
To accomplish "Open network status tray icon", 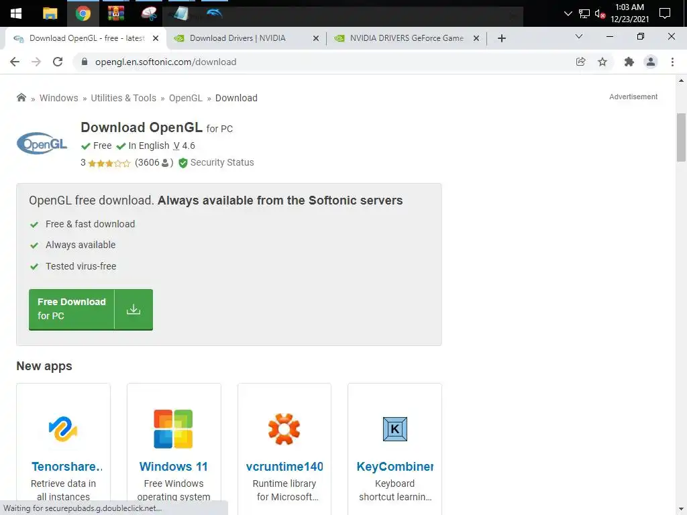I will pyautogui.click(x=584, y=13).
